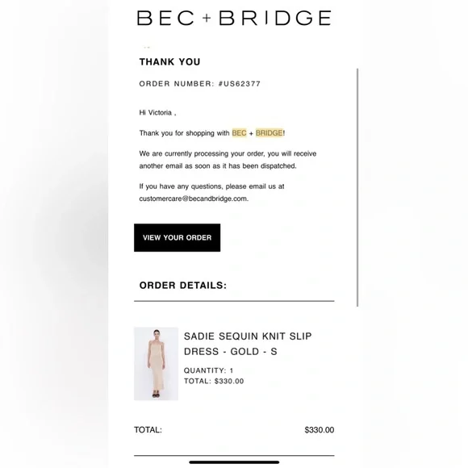
Task: Open the VIEW YOUR ORDER button
Action: 177,237
